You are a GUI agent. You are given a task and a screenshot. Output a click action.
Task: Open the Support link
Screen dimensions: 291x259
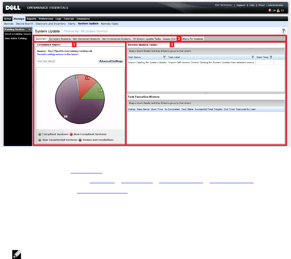241,5
